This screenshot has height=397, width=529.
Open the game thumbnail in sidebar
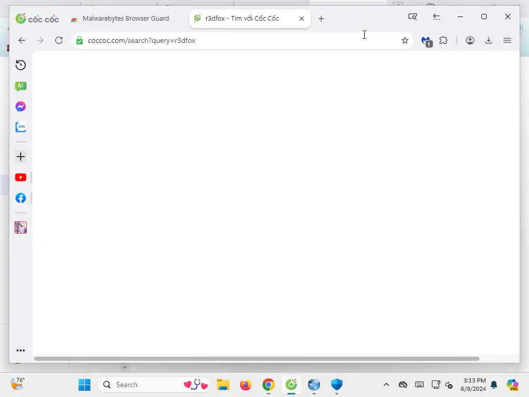21,227
